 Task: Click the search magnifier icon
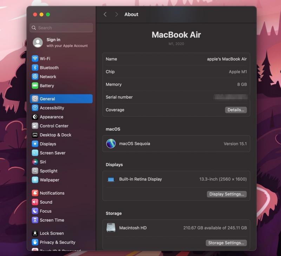[x=34, y=28]
